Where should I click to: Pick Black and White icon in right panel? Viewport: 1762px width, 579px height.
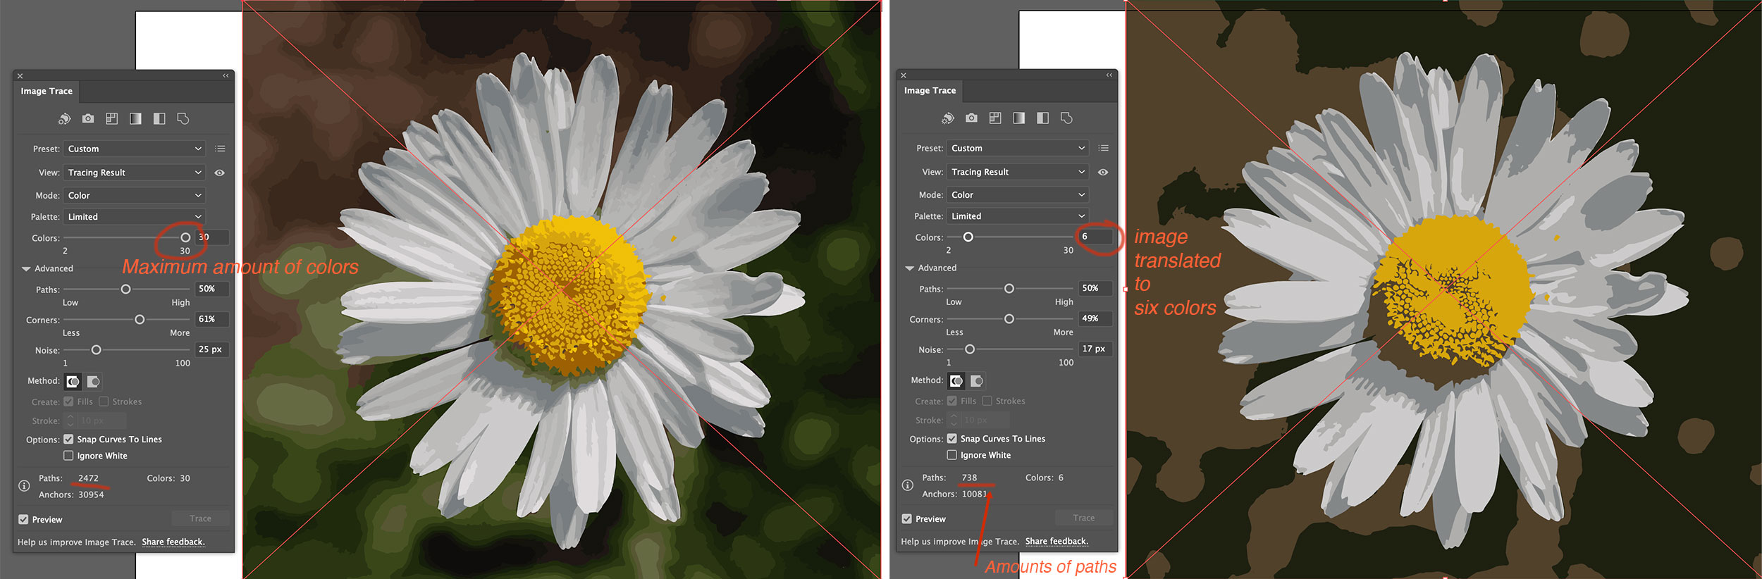(x=1042, y=118)
